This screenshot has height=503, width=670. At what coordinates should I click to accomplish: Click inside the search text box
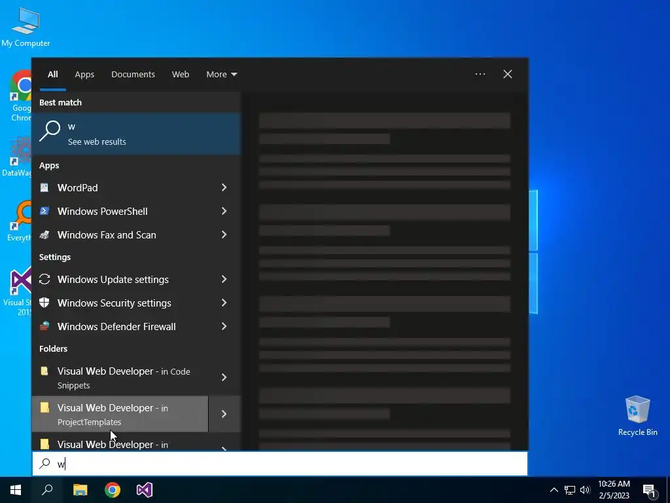280,464
